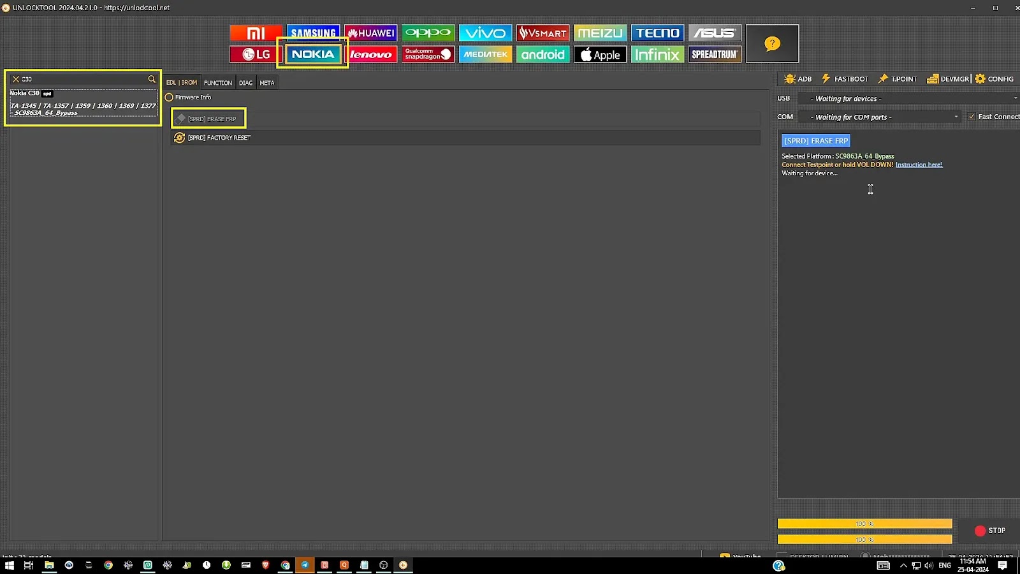Open the ADB tool
The height and width of the screenshot is (574, 1020).
point(798,79)
